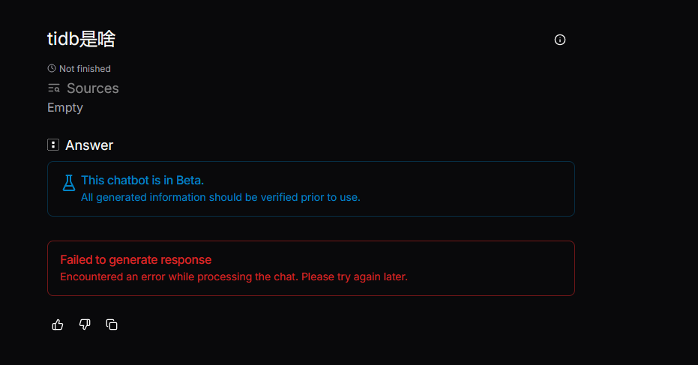Screen dimensions: 698x365
Task: Click the word "Beta" in the notice title
Action: [188, 181]
